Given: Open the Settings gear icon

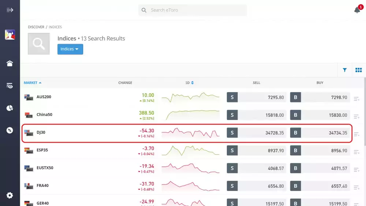Looking at the screenshot, I should click(10, 195).
